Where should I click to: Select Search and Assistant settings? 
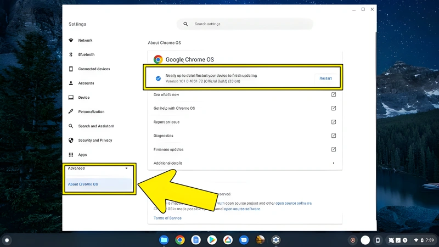95,126
